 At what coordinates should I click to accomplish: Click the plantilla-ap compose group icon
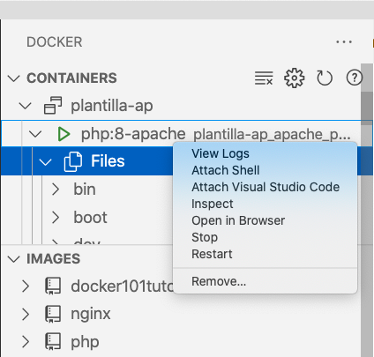(x=53, y=105)
